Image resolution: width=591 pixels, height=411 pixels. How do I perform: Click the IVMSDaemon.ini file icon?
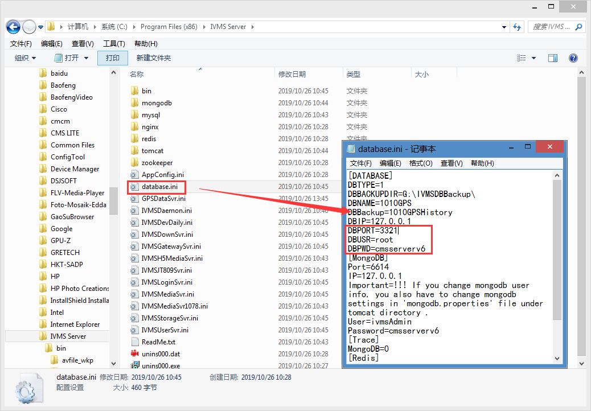134,211
